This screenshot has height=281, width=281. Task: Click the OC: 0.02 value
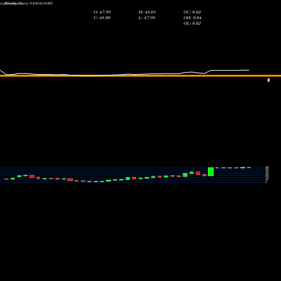[192, 12]
